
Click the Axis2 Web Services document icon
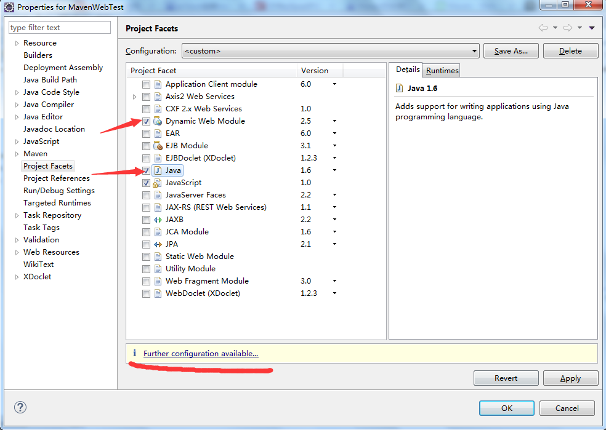click(158, 97)
